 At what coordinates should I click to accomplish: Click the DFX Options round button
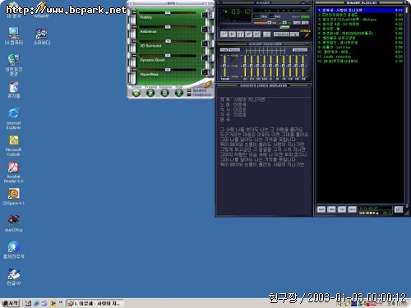tap(164, 94)
